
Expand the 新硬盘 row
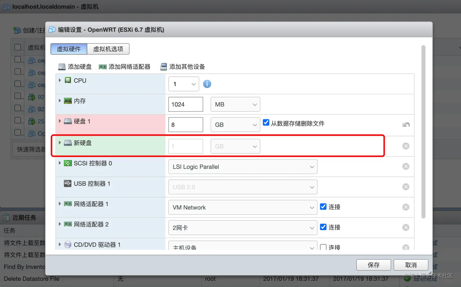tap(60, 143)
